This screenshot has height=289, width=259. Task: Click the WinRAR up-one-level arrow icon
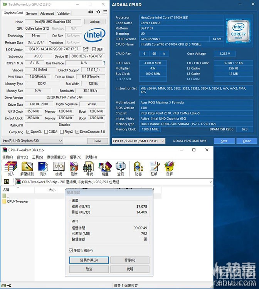pos(7,182)
